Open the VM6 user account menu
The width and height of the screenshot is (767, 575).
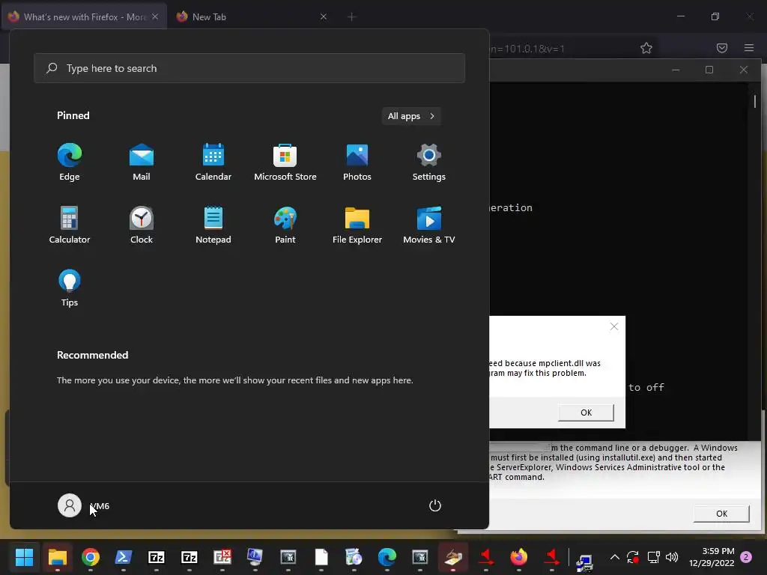pyautogui.click(x=84, y=505)
